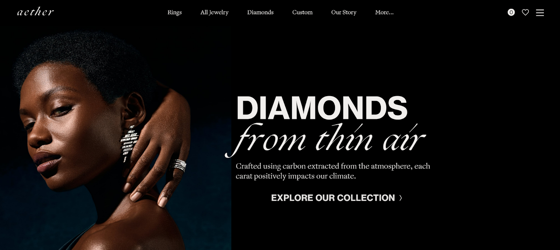Go to All Jewelry
This screenshot has height=250, width=560.
pyautogui.click(x=214, y=12)
